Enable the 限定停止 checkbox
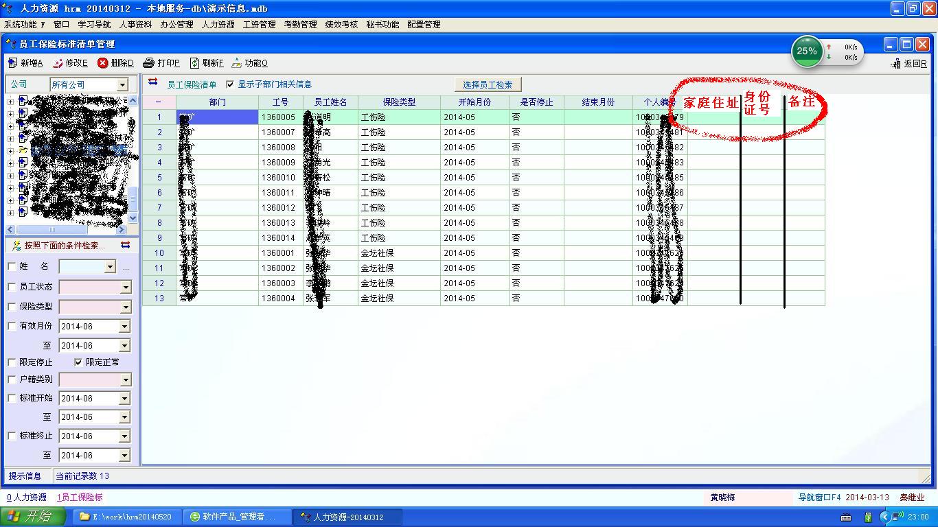This screenshot has width=938, height=527. point(12,362)
